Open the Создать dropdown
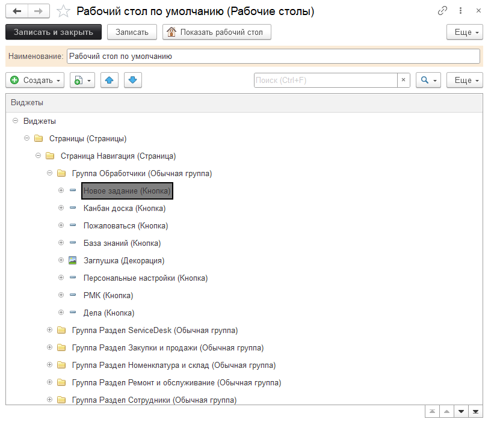 [x=36, y=80]
